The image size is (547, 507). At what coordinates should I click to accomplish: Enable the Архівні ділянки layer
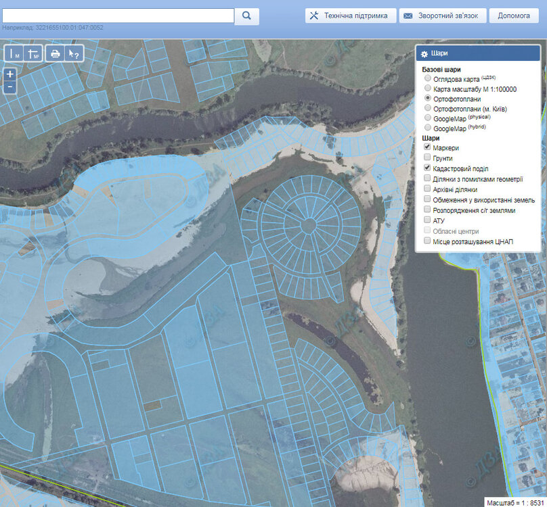pyautogui.click(x=427, y=189)
